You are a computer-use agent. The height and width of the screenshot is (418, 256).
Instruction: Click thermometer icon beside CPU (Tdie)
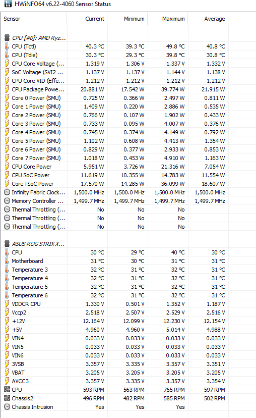(x=7, y=55)
